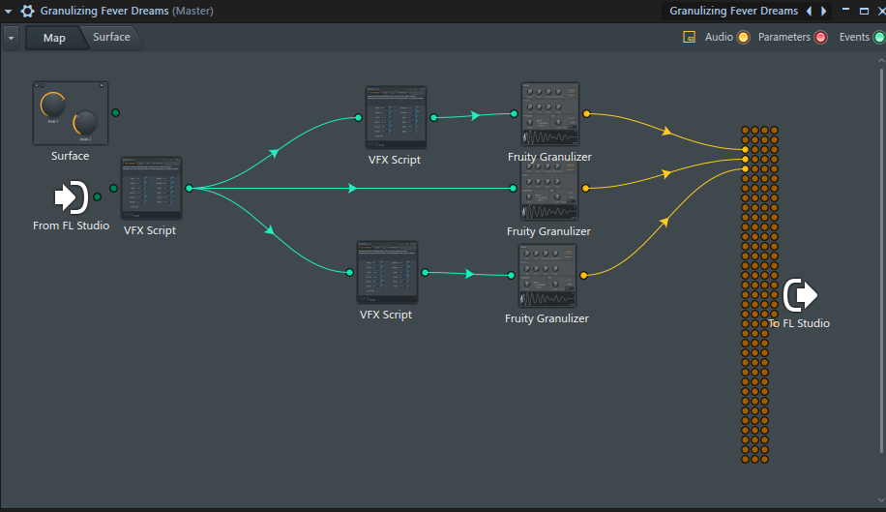886x512 pixels.
Task: Select the middle Fruity Granulizer module
Action: point(548,193)
